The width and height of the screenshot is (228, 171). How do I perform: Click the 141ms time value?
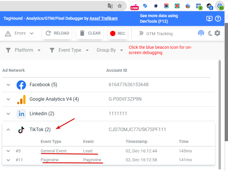[185, 160]
